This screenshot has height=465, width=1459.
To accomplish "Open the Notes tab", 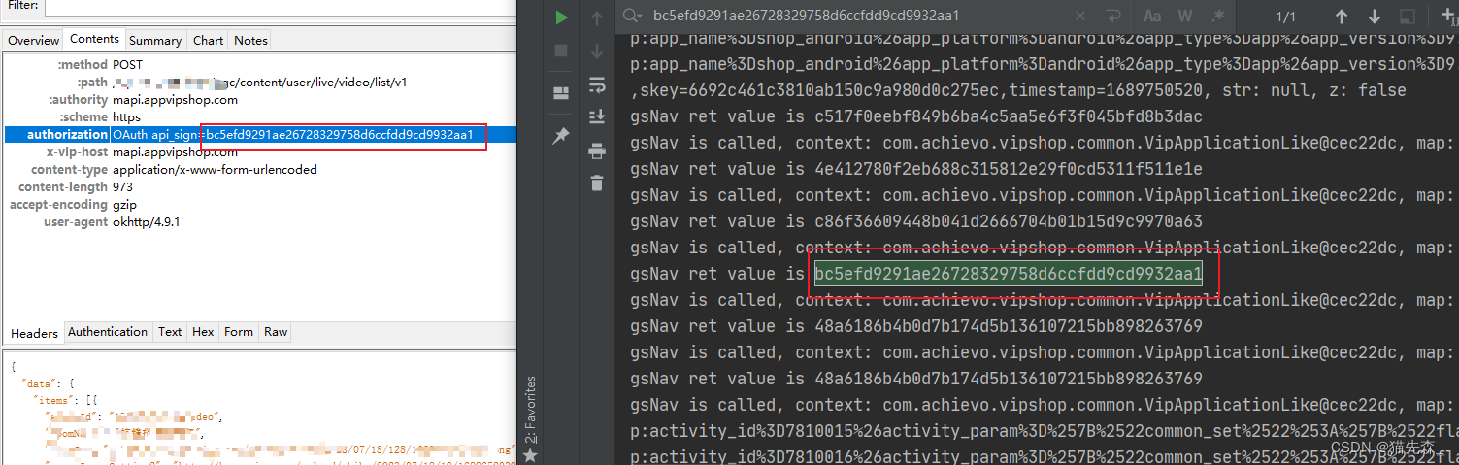I will click(250, 40).
